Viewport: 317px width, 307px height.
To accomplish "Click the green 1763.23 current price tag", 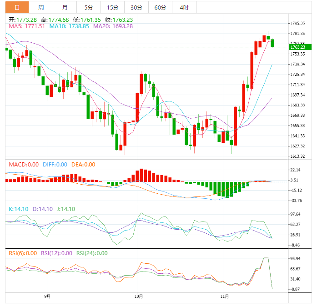I will click(299, 47).
